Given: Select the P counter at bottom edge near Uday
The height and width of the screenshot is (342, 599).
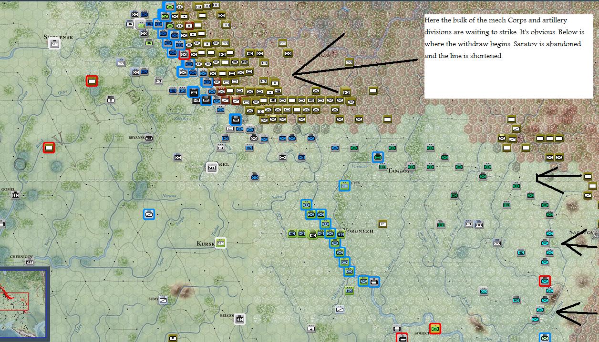Looking at the screenshot, I should coord(173,338).
